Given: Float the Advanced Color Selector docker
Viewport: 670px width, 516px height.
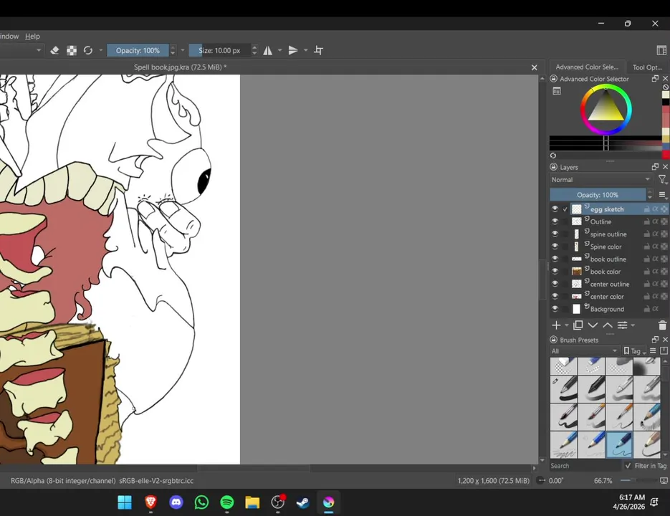Looking at the screenshot, I should coord(655,79).
